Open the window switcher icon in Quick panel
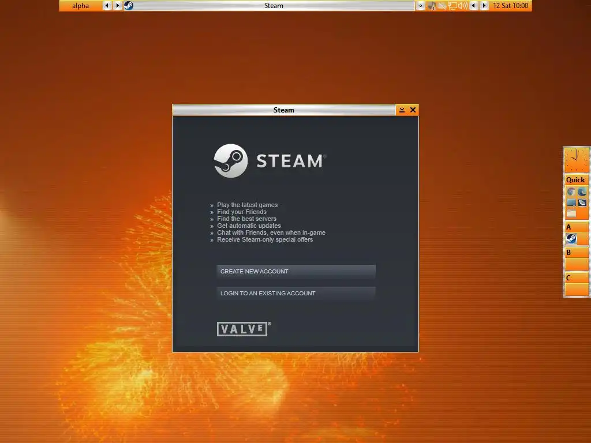Viewport: 591px width, 443px height. [x=582, y=202]
